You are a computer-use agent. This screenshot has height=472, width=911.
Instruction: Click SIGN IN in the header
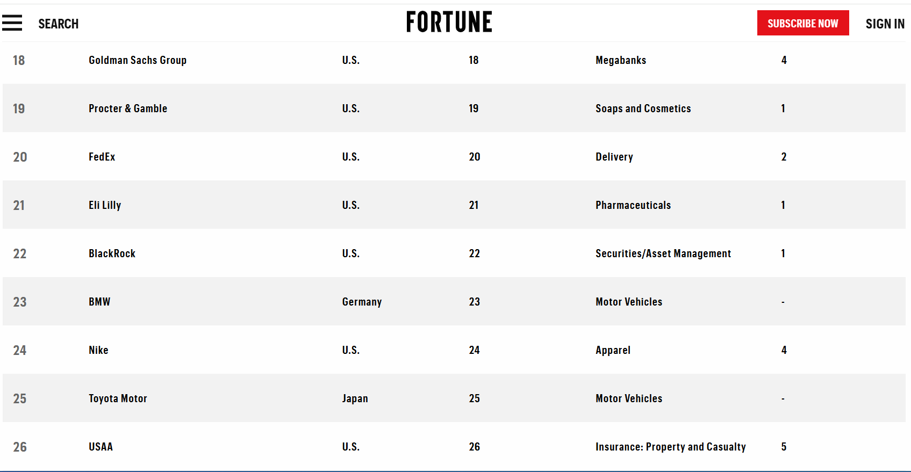tap(885, 24)
